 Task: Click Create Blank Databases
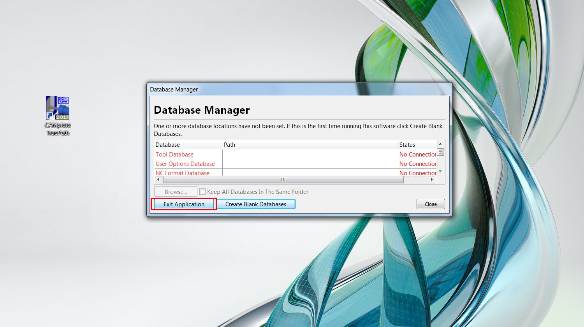[x=255, y=204]
